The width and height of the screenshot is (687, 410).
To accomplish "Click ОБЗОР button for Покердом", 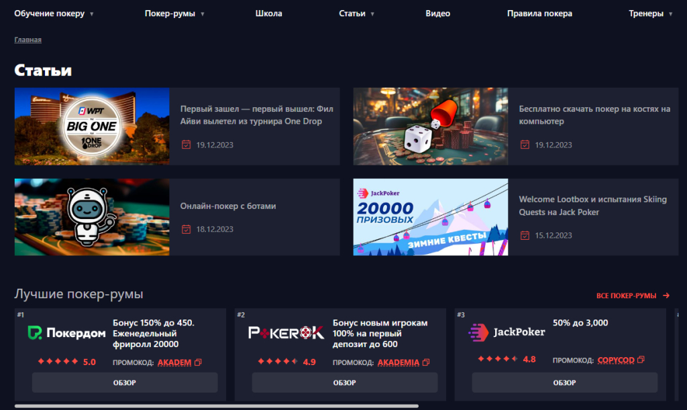I will point(125,383).
